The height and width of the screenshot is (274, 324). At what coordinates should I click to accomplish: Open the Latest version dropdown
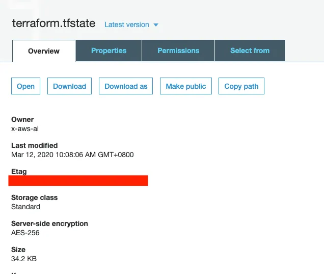pyautogui.click(x=131, y=24)
